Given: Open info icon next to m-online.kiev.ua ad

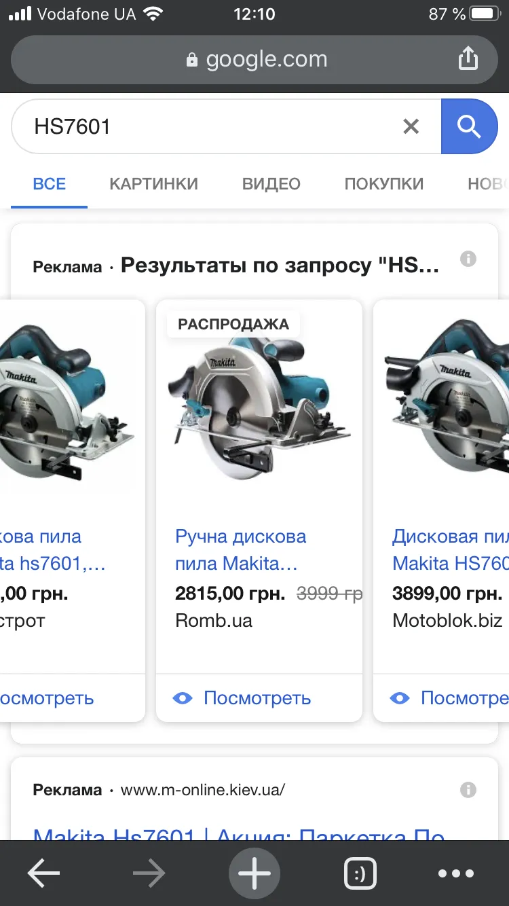Looking at the screenshot, I should (x=468, y=790).
